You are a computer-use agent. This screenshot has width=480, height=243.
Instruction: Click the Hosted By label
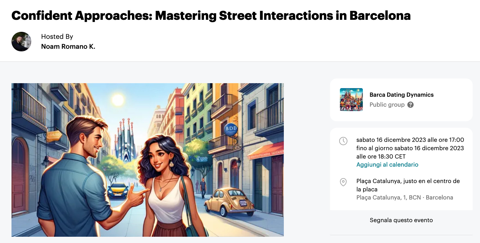[x=57, y=37]
